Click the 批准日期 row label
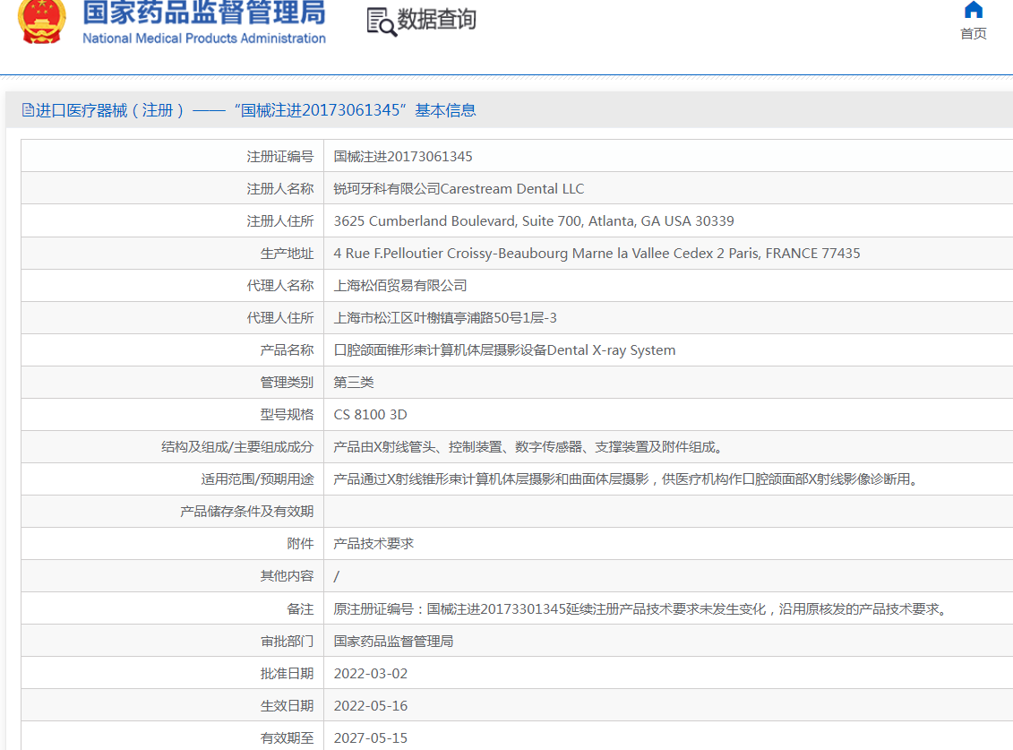Screen dimensions: 1013x750 click(x=287, y=674)
